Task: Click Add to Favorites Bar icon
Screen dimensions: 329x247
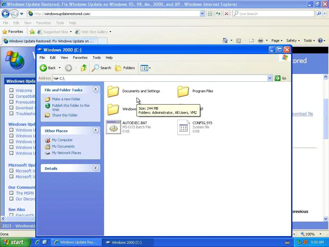Action: pos(32,32)
